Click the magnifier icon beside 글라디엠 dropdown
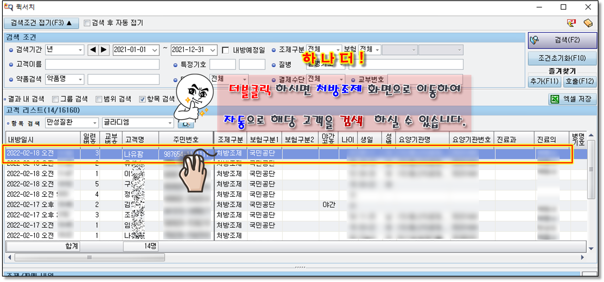 coord(186,124)
